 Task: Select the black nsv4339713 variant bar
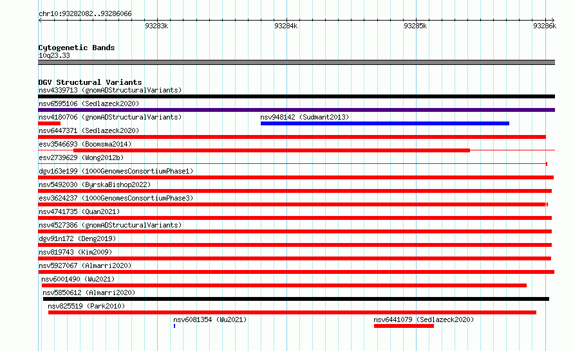pos(296,96)
